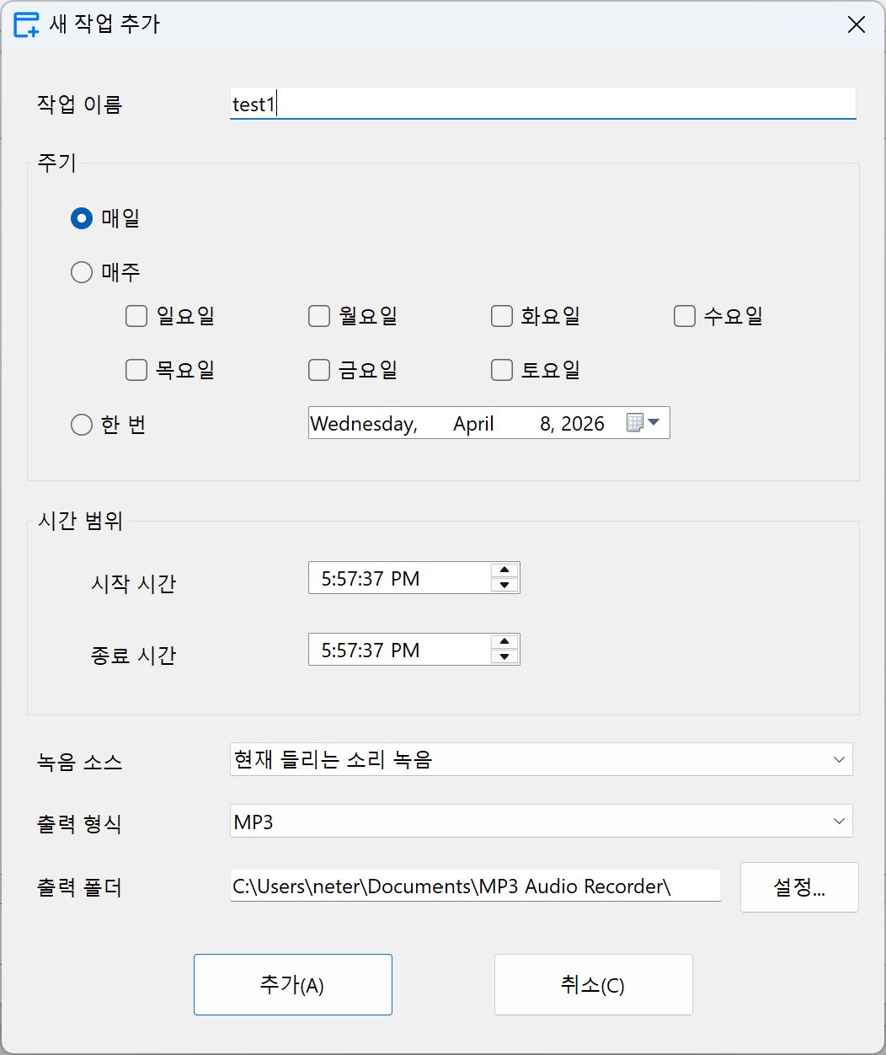Check the 화요일 checkbox

pos(502,317)
